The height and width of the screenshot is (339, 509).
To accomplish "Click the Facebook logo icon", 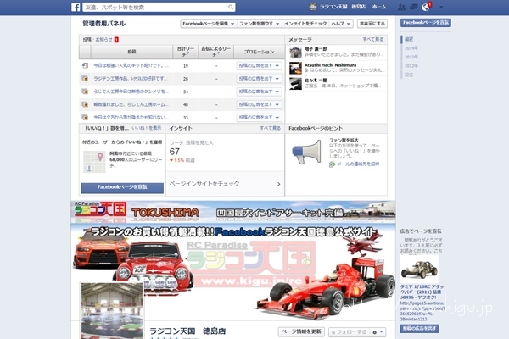I will click(x=76, y=7).
